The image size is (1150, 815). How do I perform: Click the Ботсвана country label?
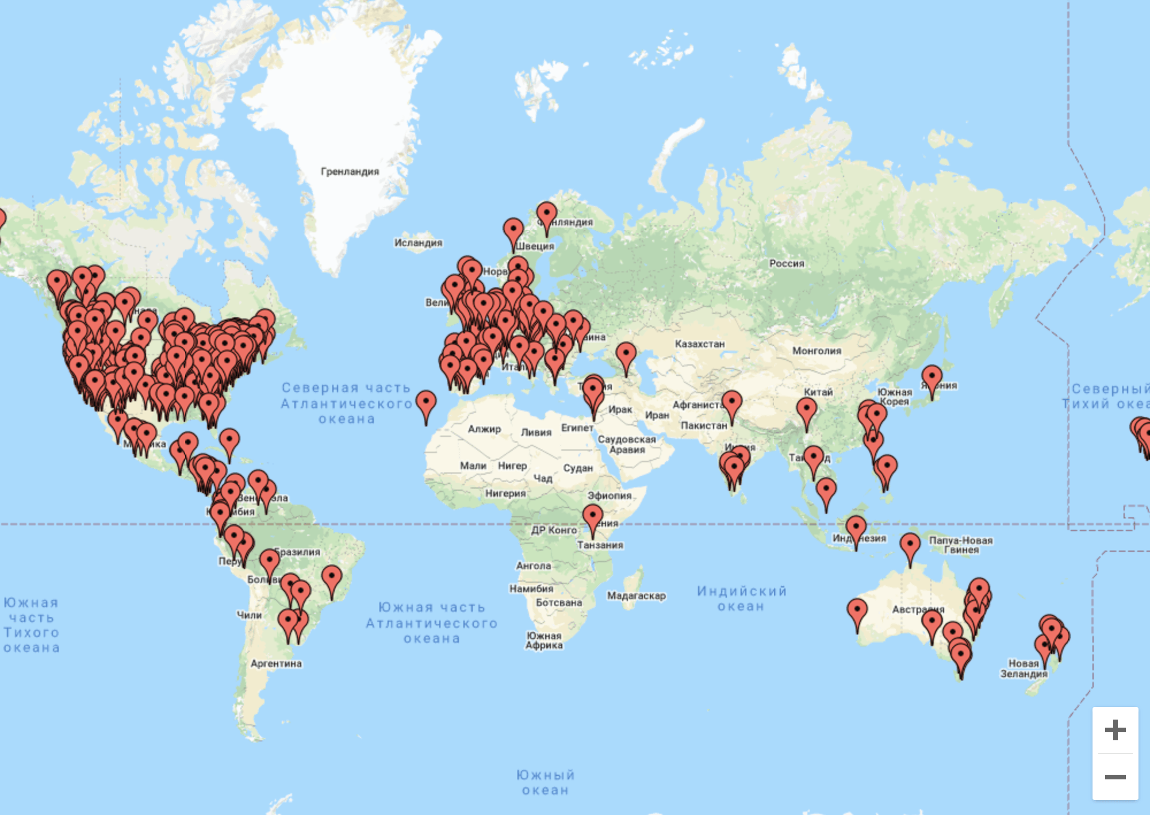point(559,602)
